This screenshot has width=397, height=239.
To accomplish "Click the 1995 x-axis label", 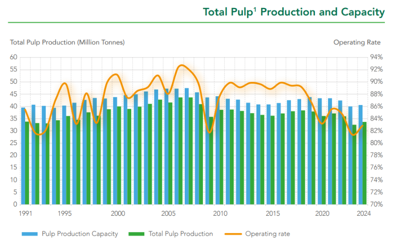I will 65,214.
